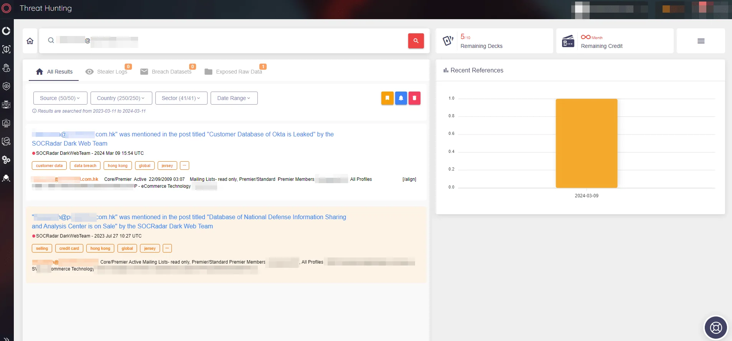Open the bracketed shield sidebar icon
Viewport: 732px width, 341px height.
coord(6,49)
